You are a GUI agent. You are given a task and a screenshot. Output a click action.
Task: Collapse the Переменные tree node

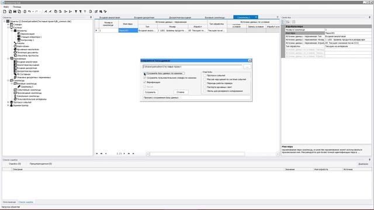(x=8, y=58)
